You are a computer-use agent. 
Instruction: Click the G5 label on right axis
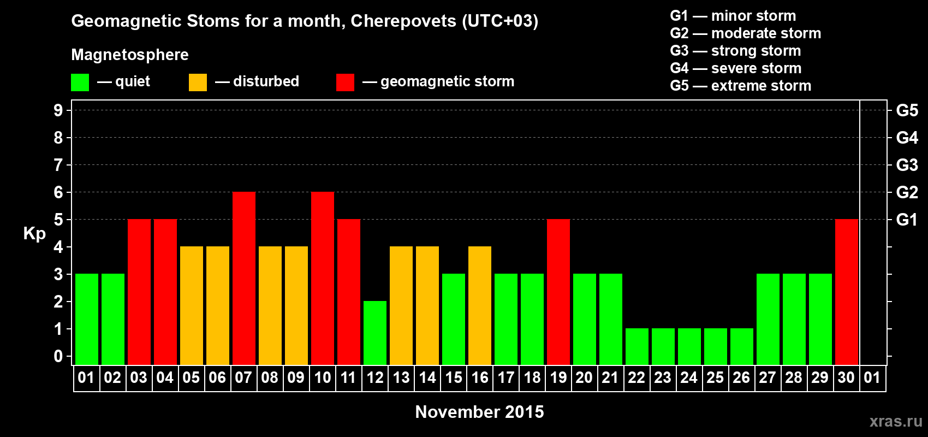pos(907,110)
